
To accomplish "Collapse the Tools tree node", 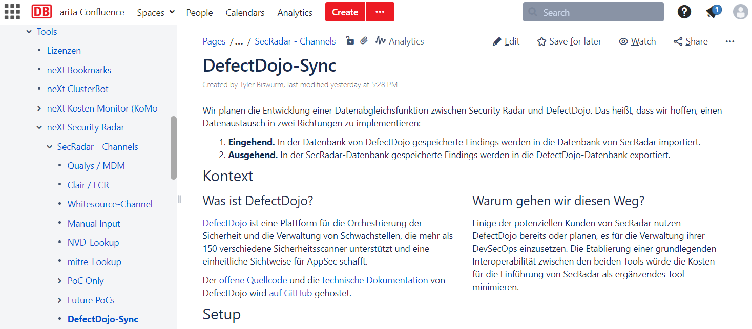I will 29,32.
